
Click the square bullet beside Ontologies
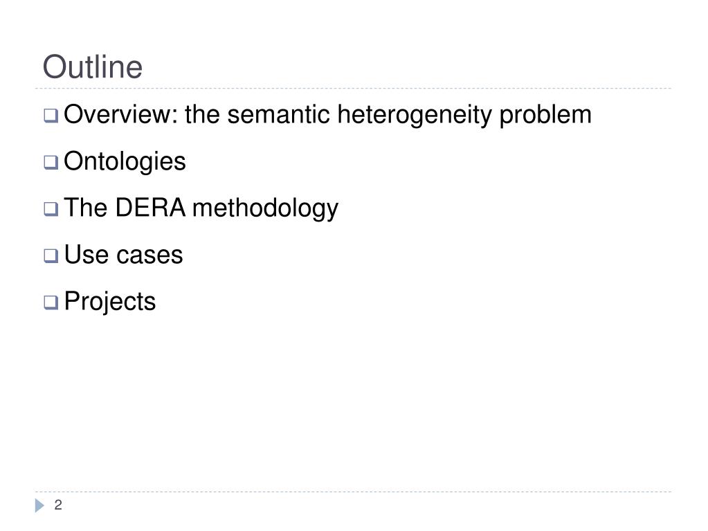pyautogui.click(x=51, y=162)
